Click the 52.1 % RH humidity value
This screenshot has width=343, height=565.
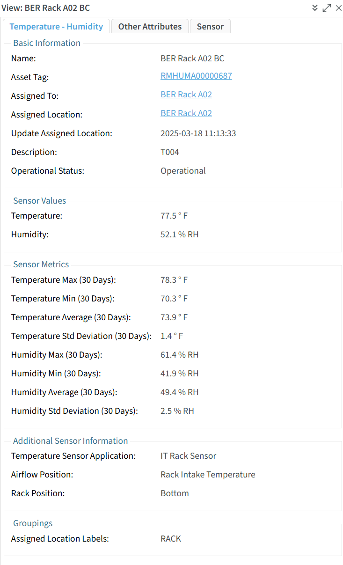(179, 235)
